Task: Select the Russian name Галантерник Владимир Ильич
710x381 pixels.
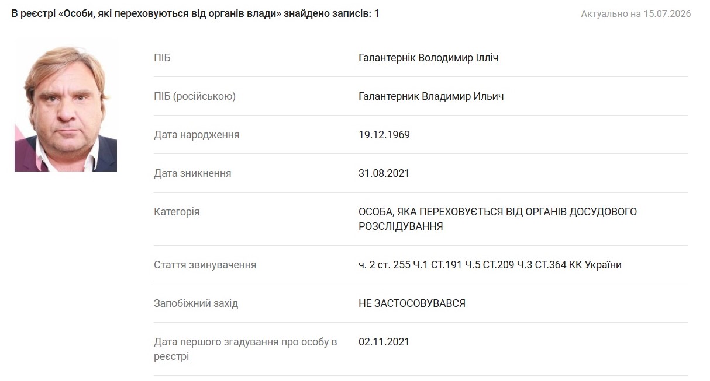Action: pyautogui.click(x=431, y=96)
